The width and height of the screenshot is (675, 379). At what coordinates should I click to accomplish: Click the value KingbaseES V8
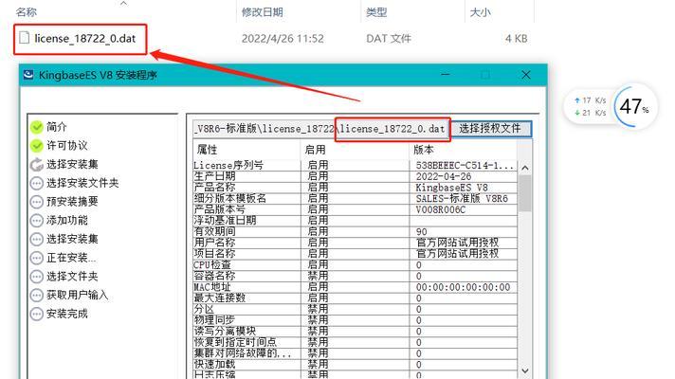coord(451,188)
